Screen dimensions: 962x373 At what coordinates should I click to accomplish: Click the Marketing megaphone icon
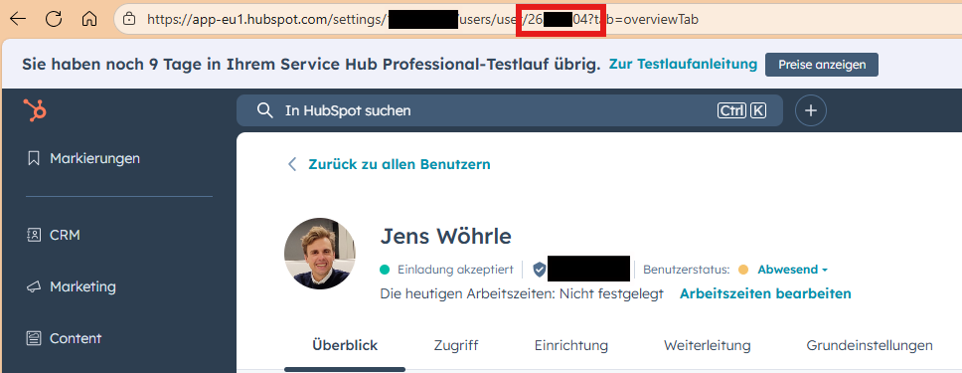coord(34,287)
